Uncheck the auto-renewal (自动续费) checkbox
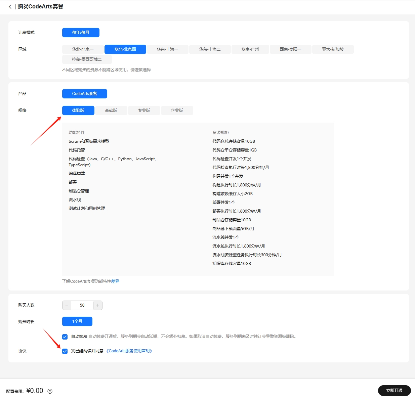This screenshot has width=415, height=400. click(65, 337)
